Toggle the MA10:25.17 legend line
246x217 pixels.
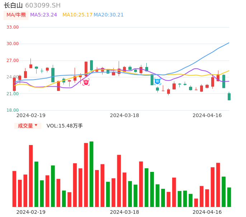tap(77, 15)
